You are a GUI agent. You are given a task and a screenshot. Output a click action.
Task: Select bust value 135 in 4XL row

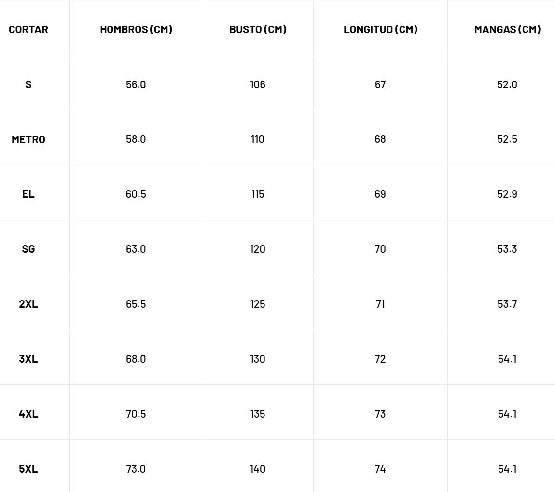[x=258, y=414]
